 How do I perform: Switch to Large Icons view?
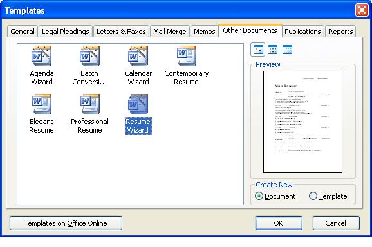(257, 50)
